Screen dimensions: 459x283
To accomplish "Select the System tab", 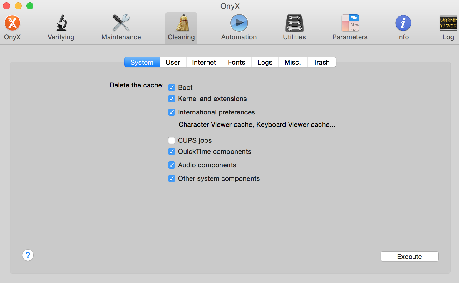I will (142, 62).
